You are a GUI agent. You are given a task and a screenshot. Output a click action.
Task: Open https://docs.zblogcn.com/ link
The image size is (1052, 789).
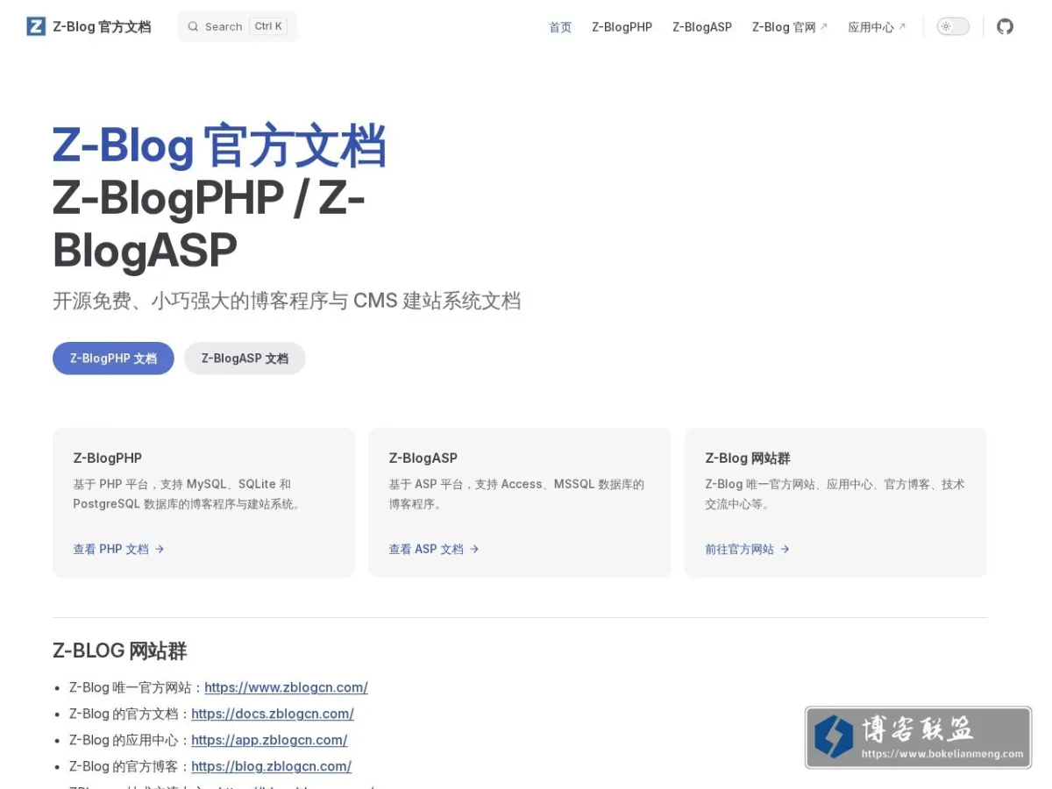(x=273, y=714)
